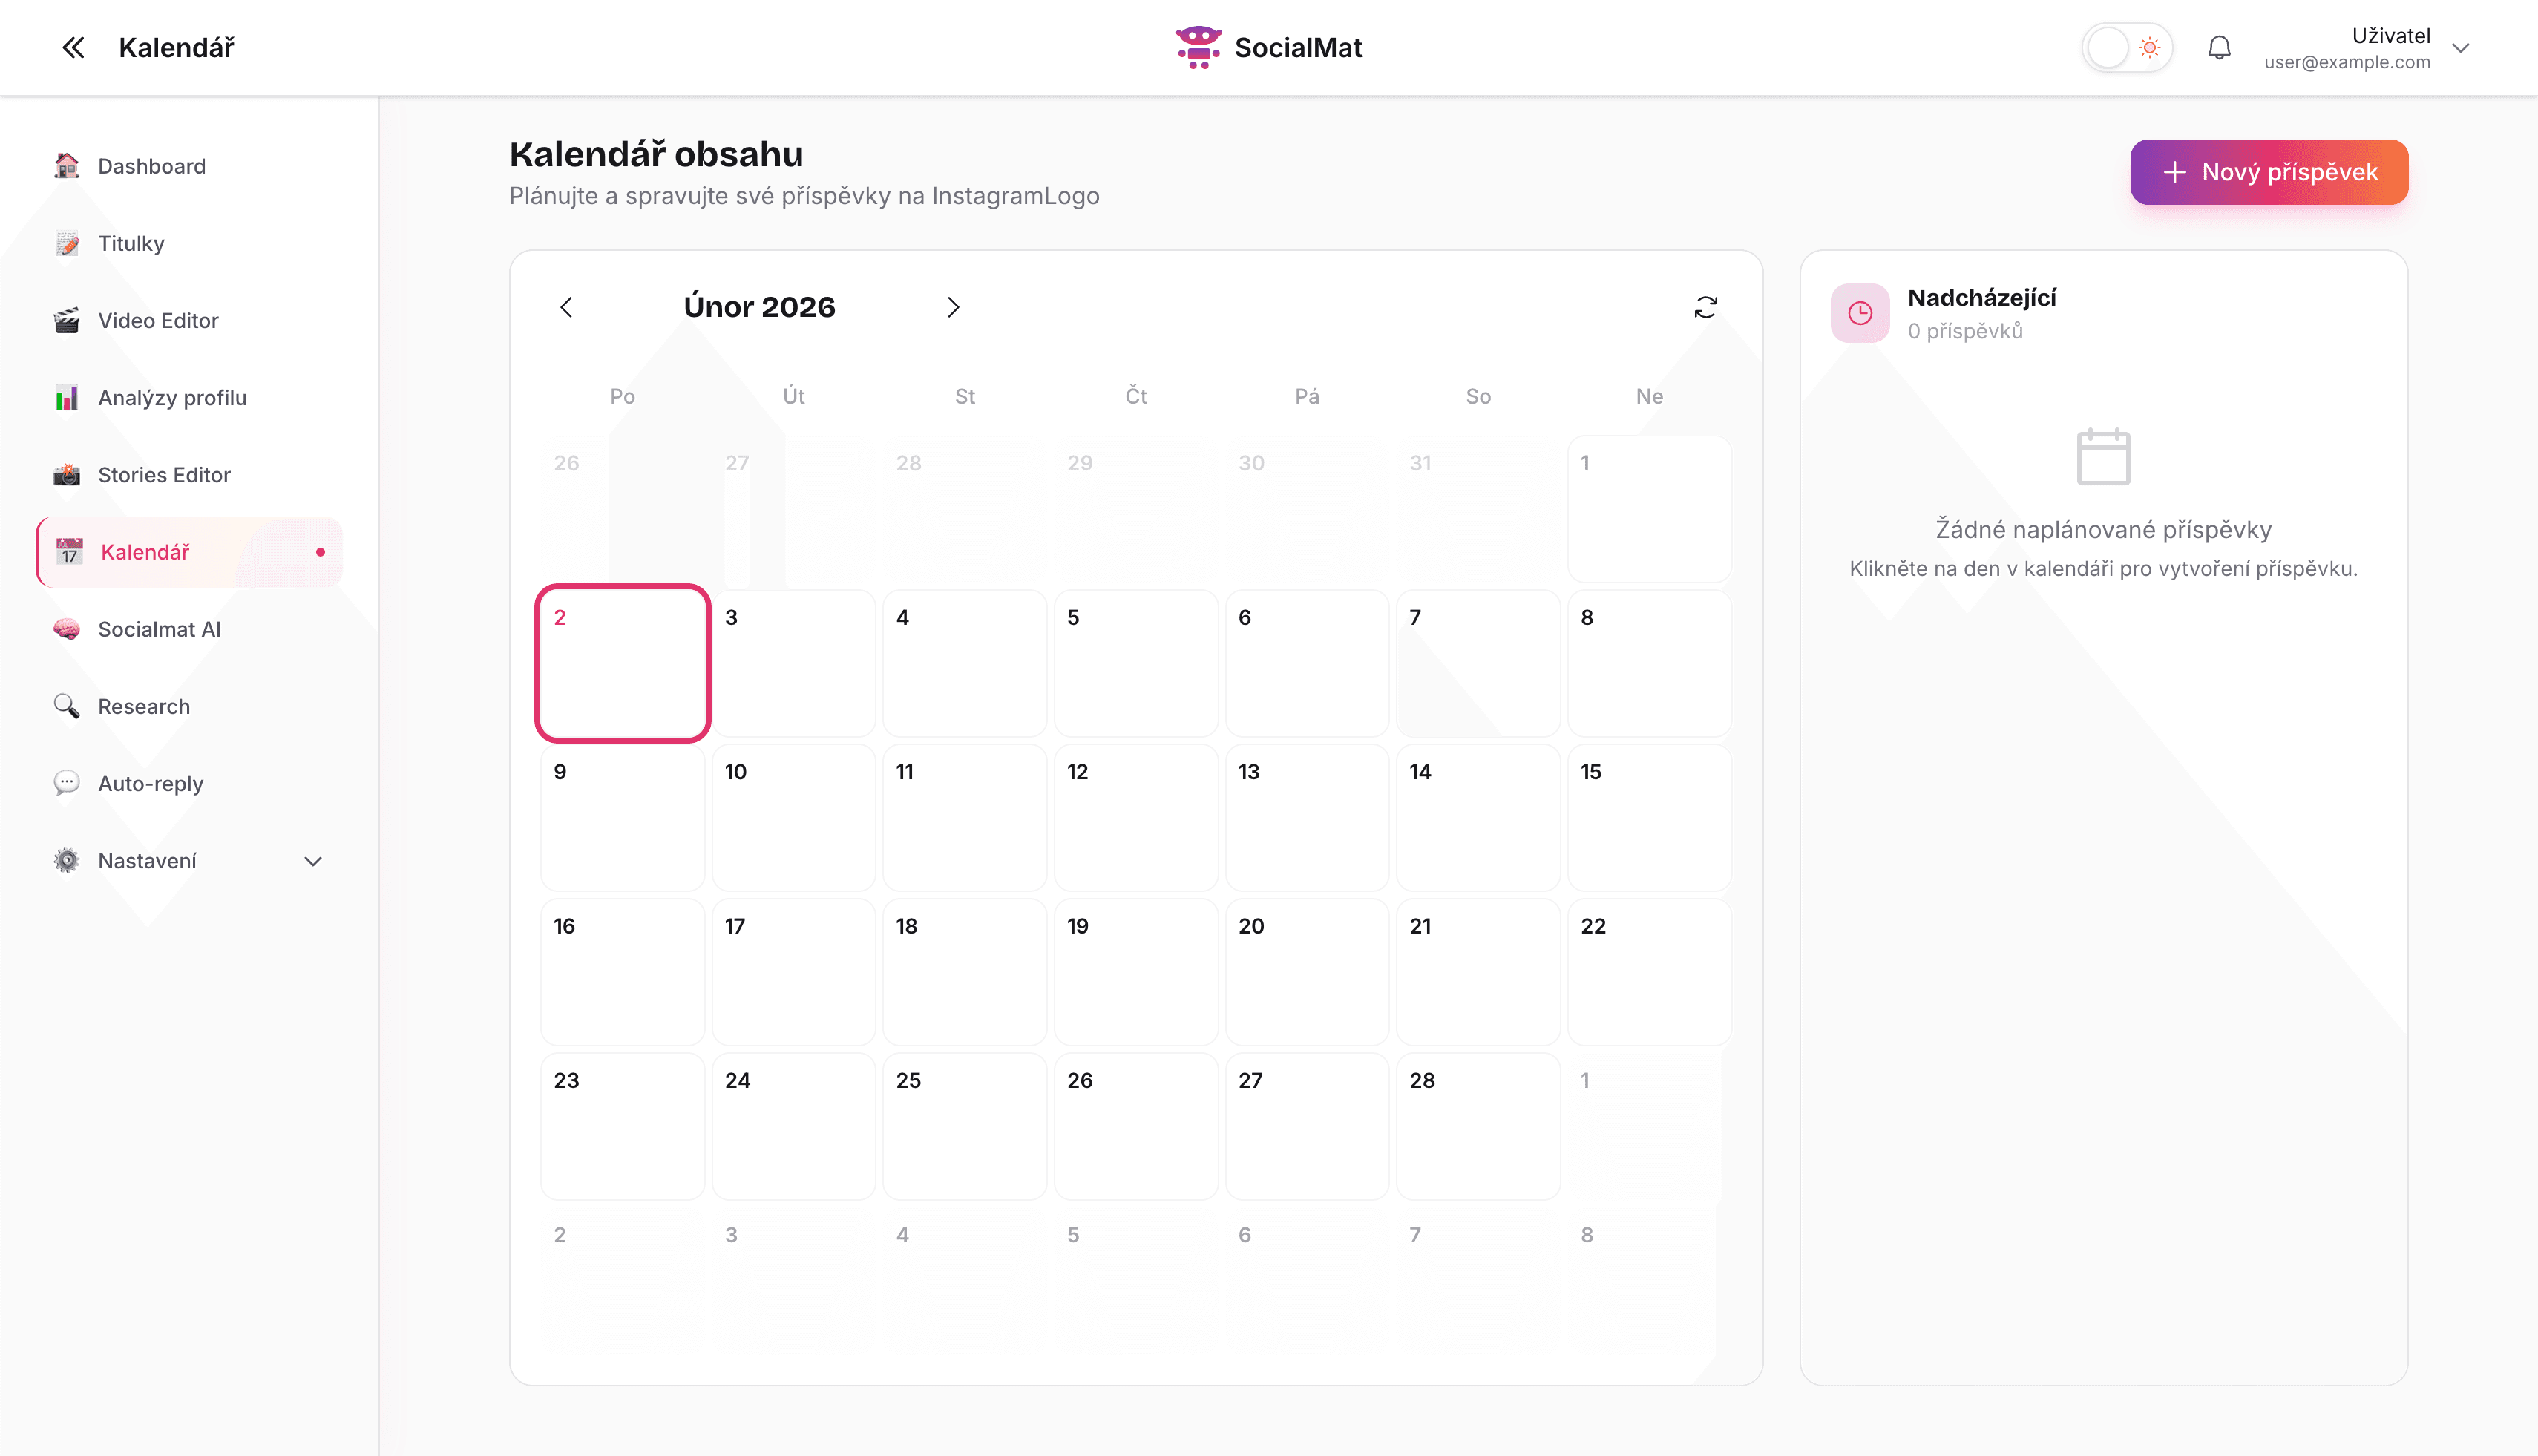Go to previous month before Únor 2026

point(566,307)
